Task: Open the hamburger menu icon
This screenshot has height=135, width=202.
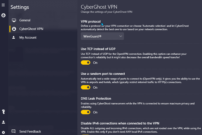Action: pos(3,5)
